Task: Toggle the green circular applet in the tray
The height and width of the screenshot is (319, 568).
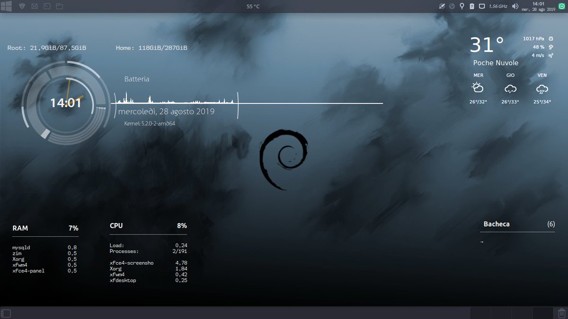Action: point(561,6)
